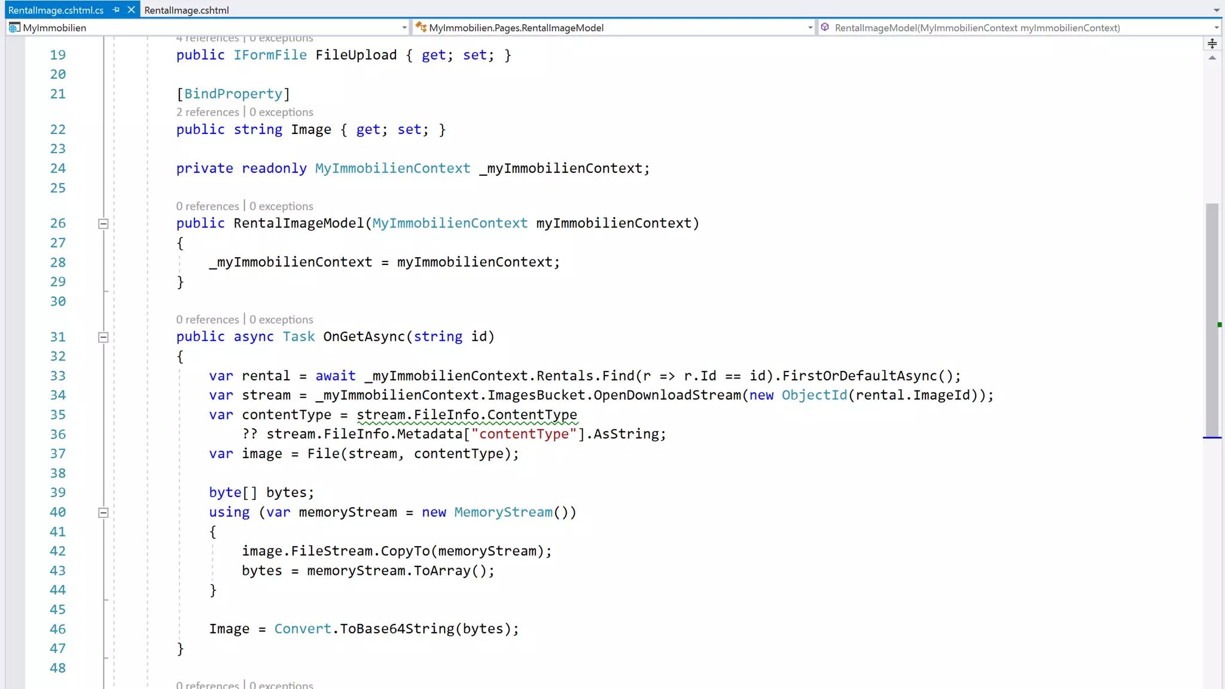The image size is (1225, 689).
Task: Open '0 references' link above OnGetAsync
Action: 207,319
